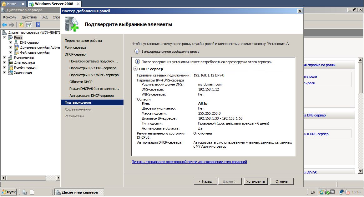
Task: Click the к DNS-сервер link behind wizard
Action: coord(317,134)
